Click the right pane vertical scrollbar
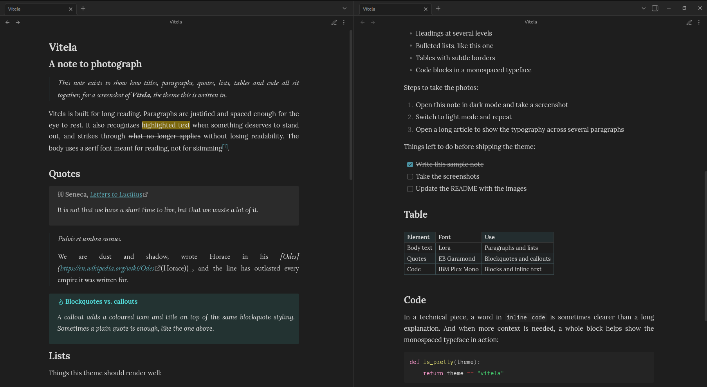Screen dimensions: 707x387 [705, 246]
